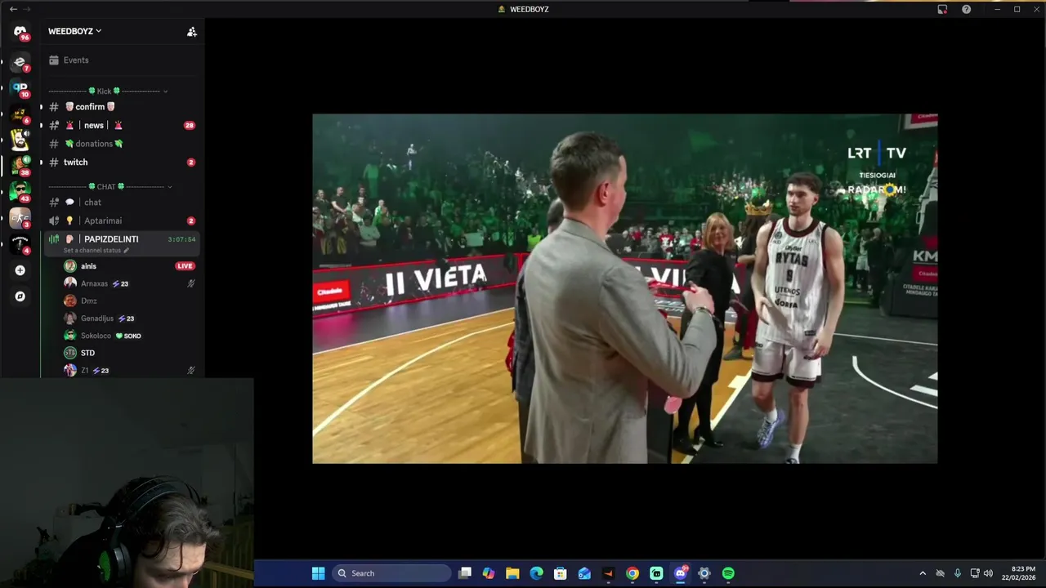Screen dimensions: 1046x588
Task: Open the twitch text channel
Action: coord(120,162)
